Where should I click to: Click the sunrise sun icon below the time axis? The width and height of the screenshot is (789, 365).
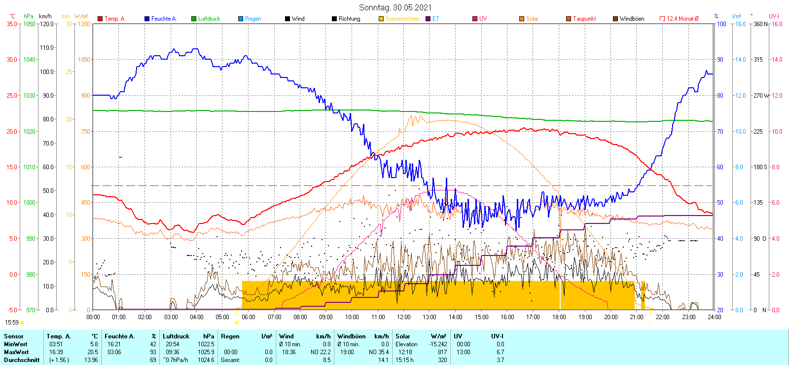[x=237, y=323]
